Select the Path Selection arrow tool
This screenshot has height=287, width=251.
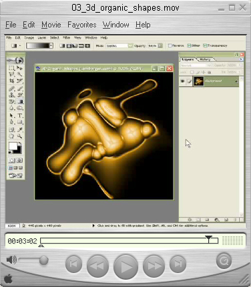pyautogui.click(x=11, y=115)
